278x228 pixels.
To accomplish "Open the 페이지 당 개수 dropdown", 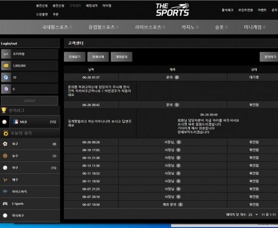I will click(253, 215).
